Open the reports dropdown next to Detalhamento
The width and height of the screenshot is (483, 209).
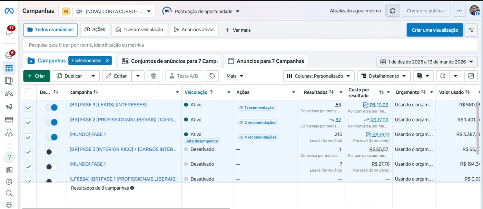[x=423, y=76]
